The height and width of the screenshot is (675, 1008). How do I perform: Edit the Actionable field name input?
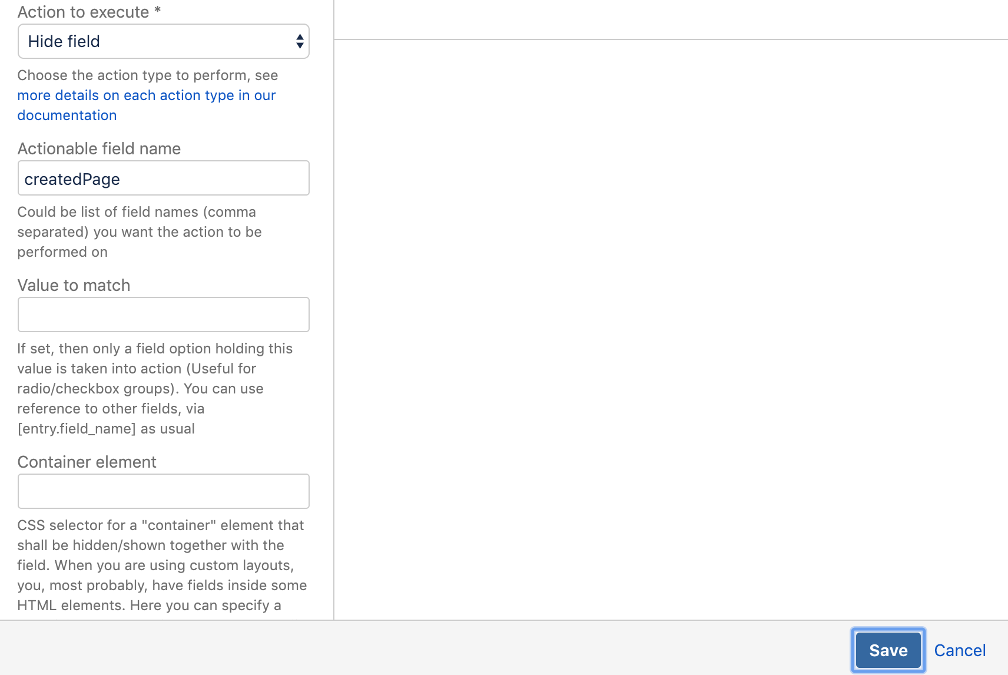click(x=164, y=178)
